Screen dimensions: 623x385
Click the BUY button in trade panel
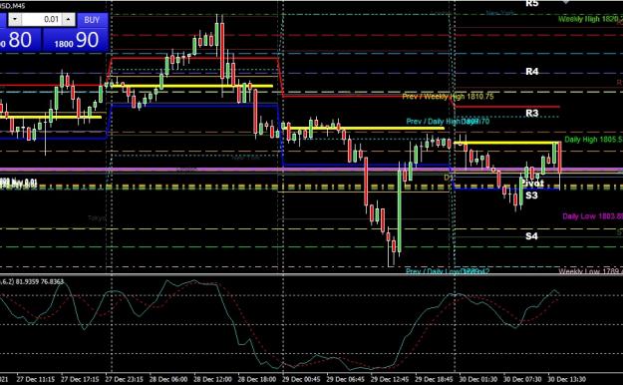tap(92, 20)
